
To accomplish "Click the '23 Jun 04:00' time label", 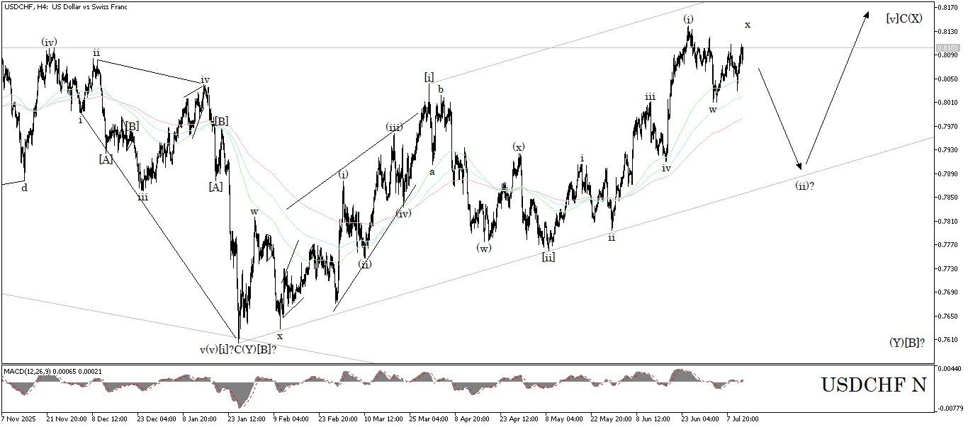I will tap(699, 419).
